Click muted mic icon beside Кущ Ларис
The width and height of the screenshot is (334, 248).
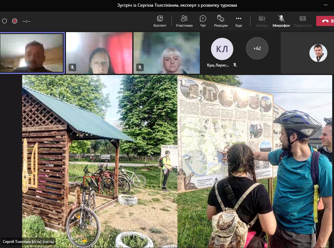[235, 65]
